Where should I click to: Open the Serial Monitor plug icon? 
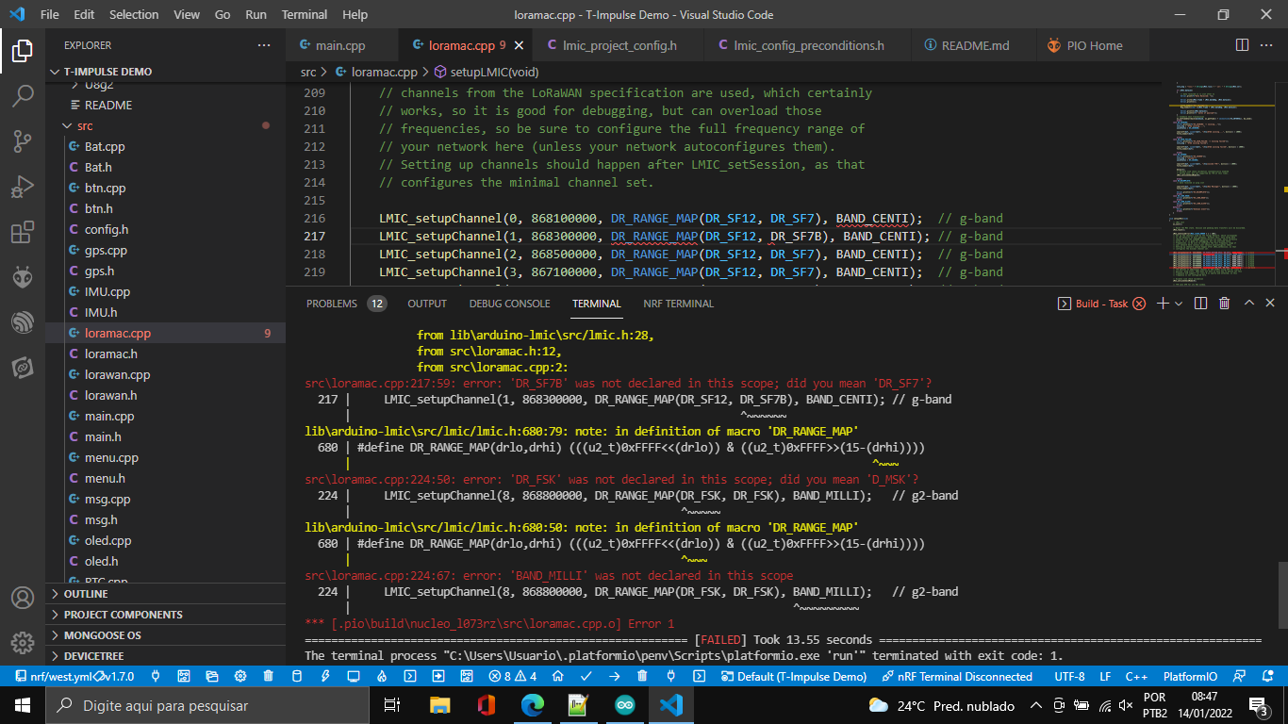[671, 676]
